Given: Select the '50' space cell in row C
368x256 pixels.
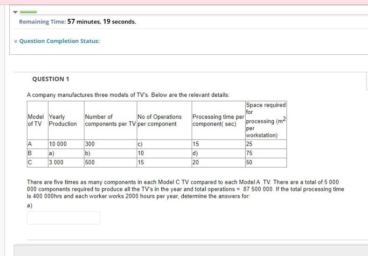Looking at the screenshot, I should click(x=266, y=162).
